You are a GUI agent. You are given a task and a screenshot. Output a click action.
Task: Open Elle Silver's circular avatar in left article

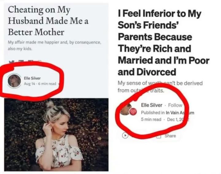point(14,81)
